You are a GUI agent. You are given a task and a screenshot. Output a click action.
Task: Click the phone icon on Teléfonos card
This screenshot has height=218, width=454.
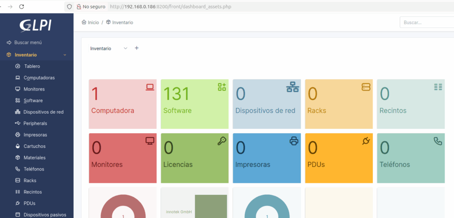[x=438, y=141]
